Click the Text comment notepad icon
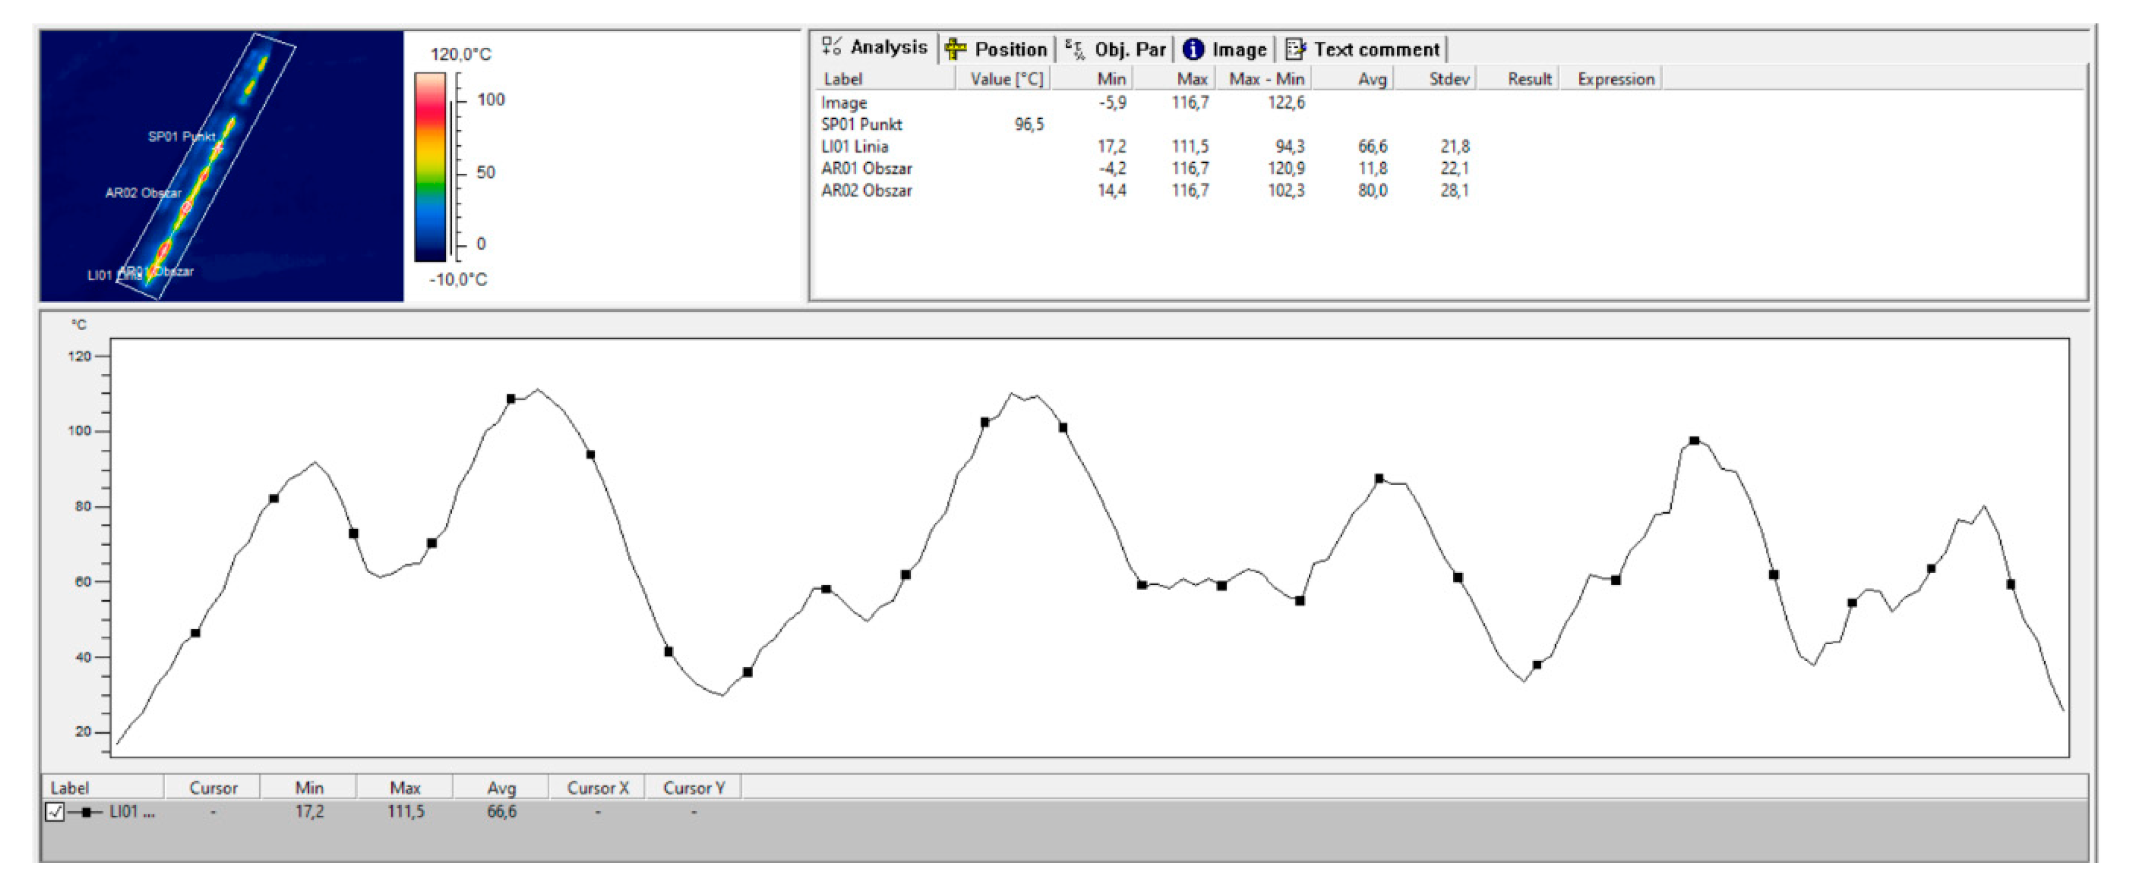 point(1294,50)
